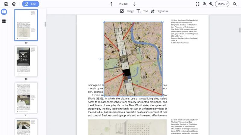Click the top-left resize handle of map image
Screen dimensions: 241x135
[x=104, y=22]
